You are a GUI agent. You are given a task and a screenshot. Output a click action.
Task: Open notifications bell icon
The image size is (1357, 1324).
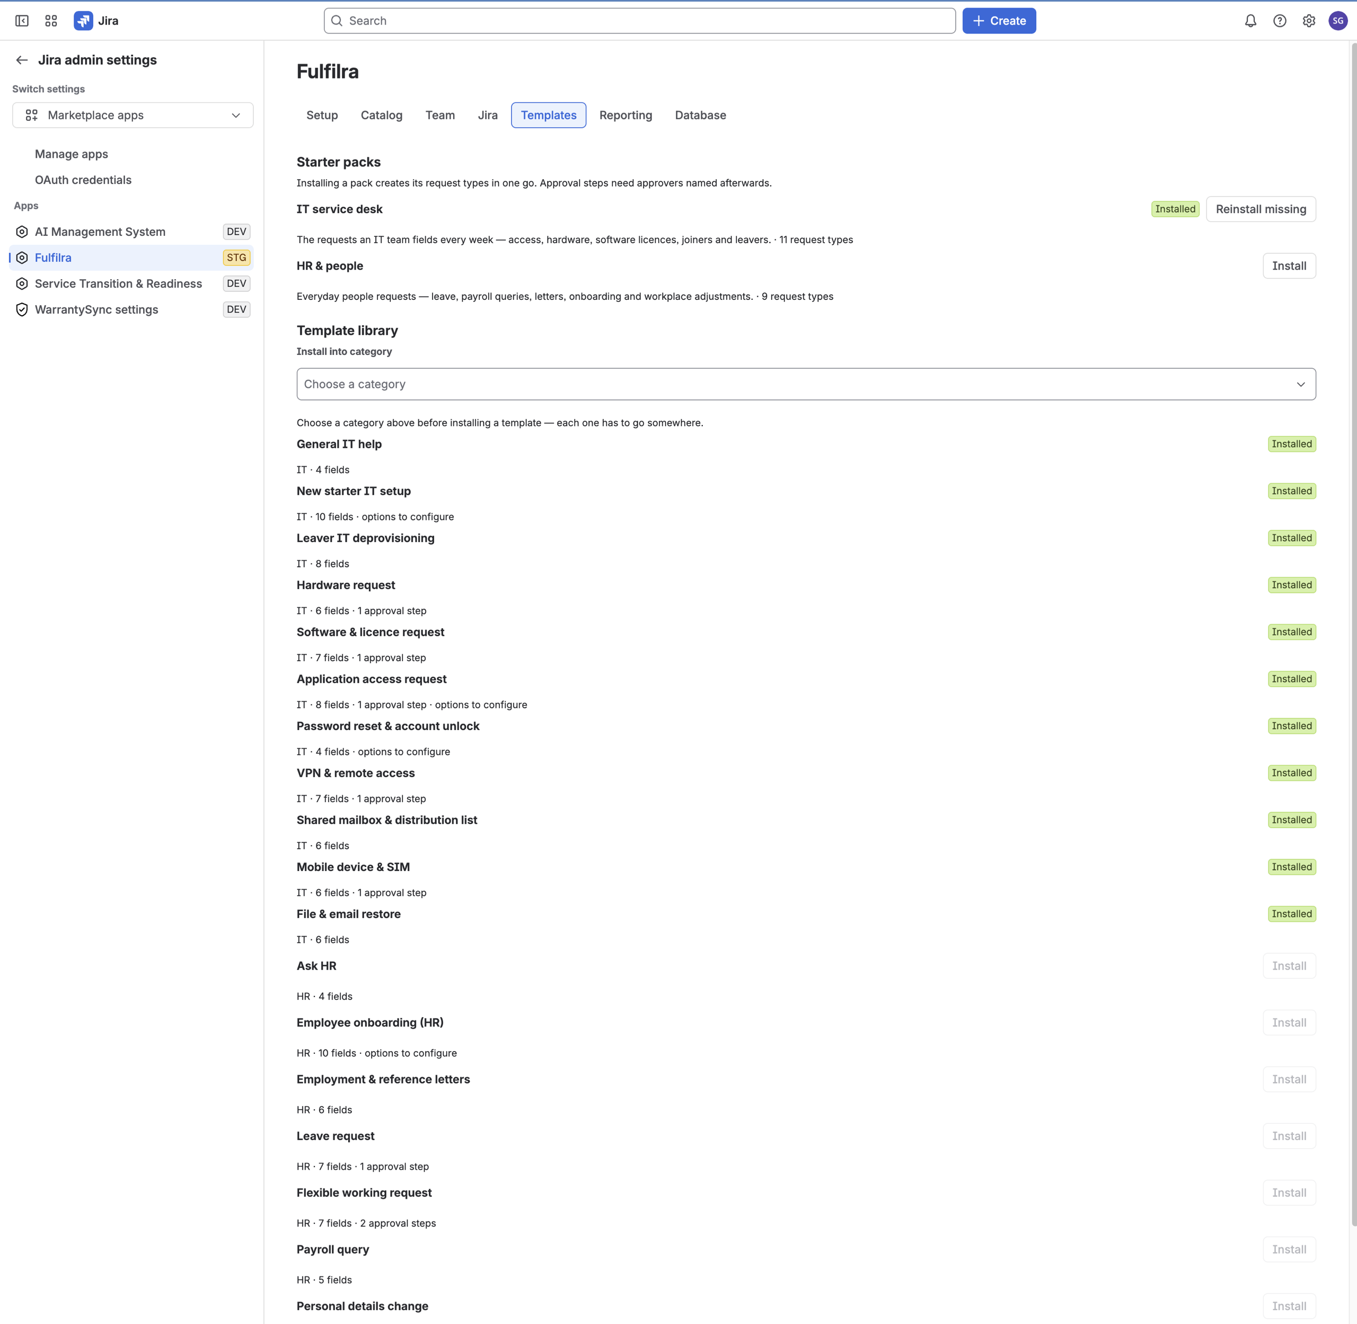click(1250, 21)
